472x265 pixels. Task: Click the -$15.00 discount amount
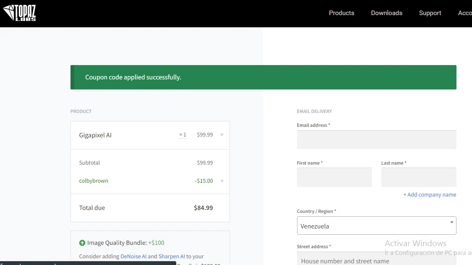click(x=204, y=181)
